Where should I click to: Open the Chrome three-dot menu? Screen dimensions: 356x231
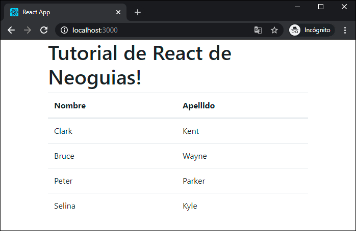(x=345, y=30)
